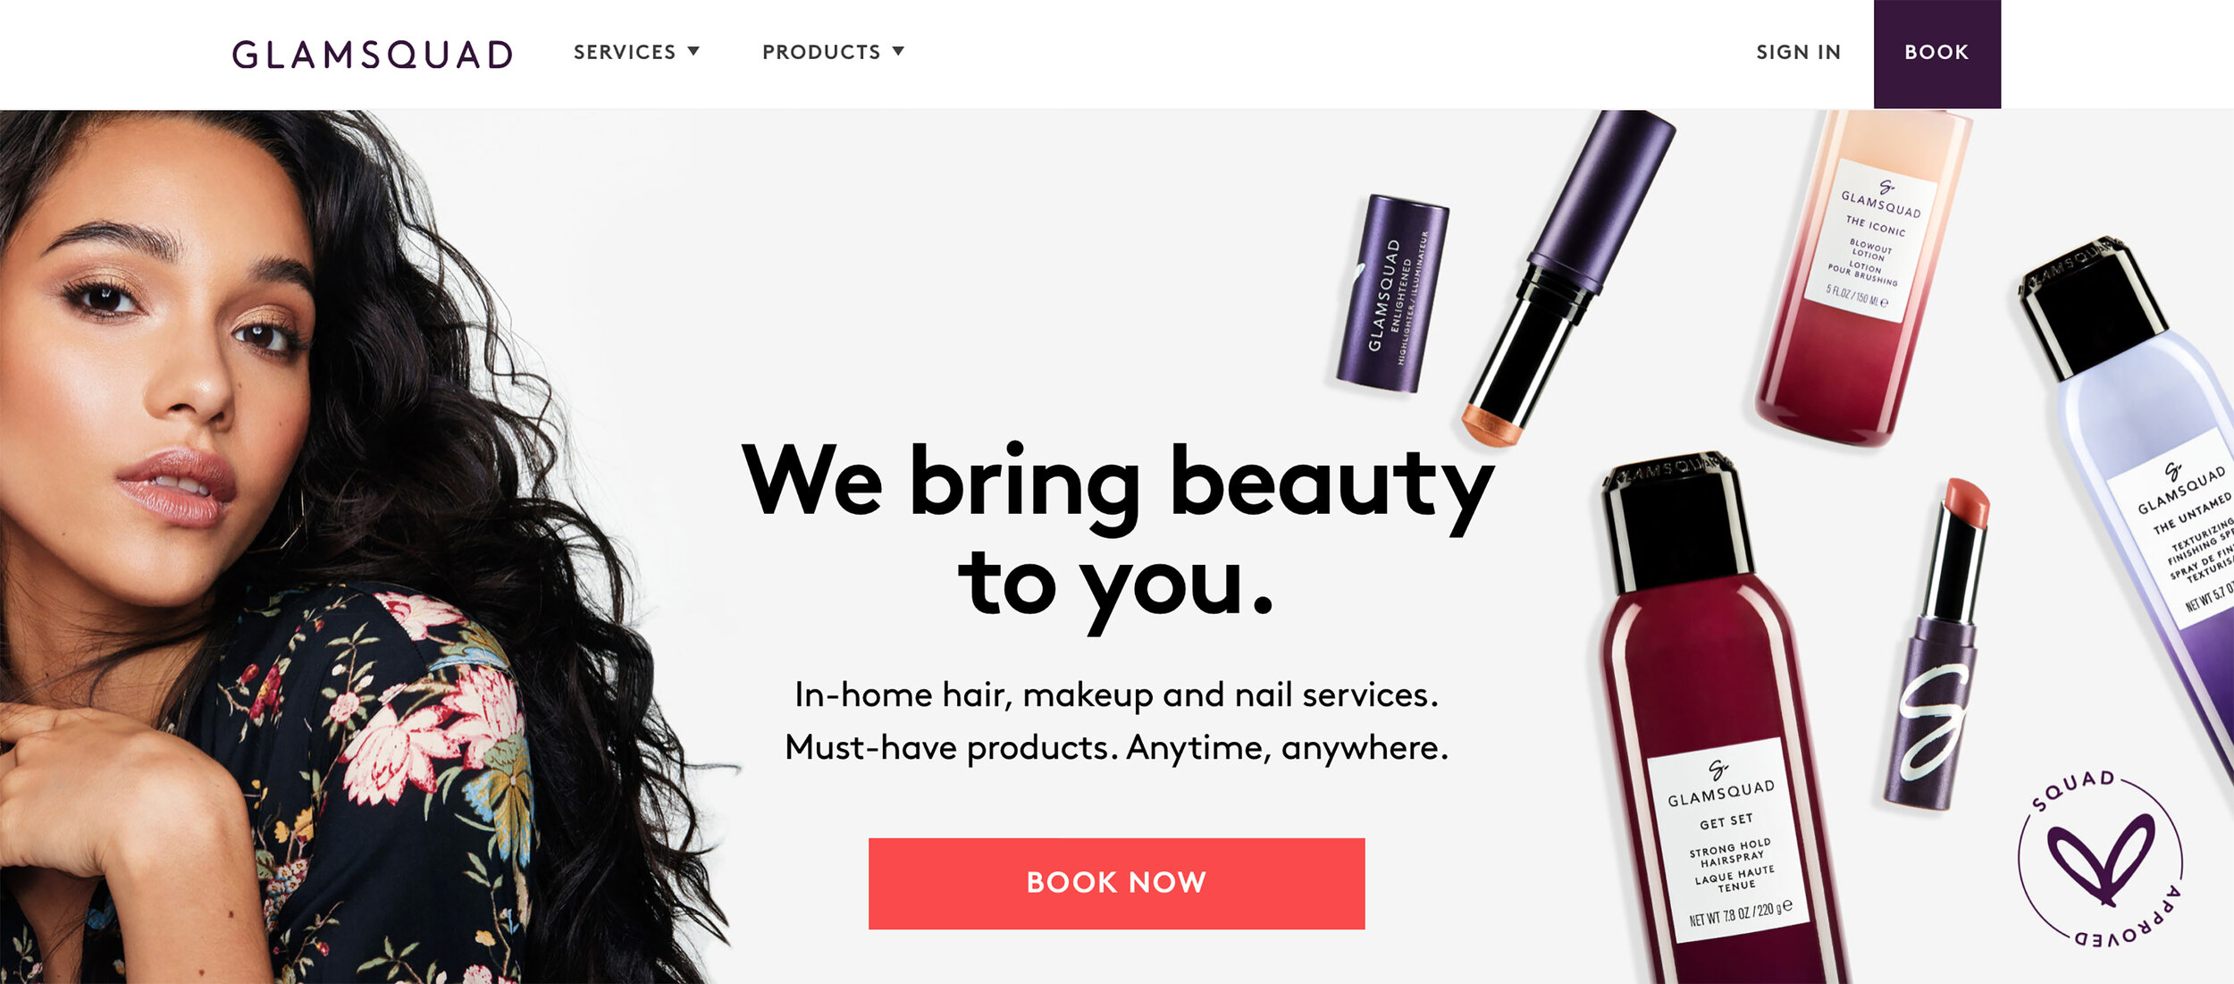Click the purple Book button
Image resolution: width=2234 pixels, height=984 pixels.
click(1936, 54)
